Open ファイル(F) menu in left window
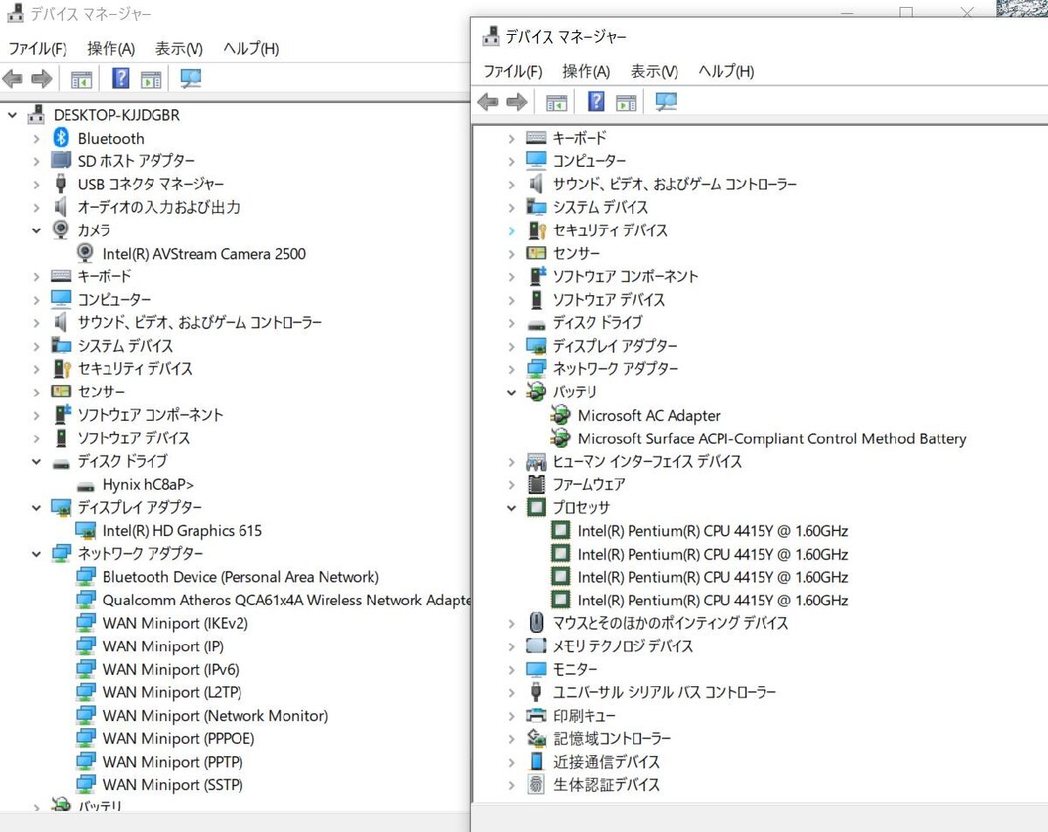 click(37, 49)
